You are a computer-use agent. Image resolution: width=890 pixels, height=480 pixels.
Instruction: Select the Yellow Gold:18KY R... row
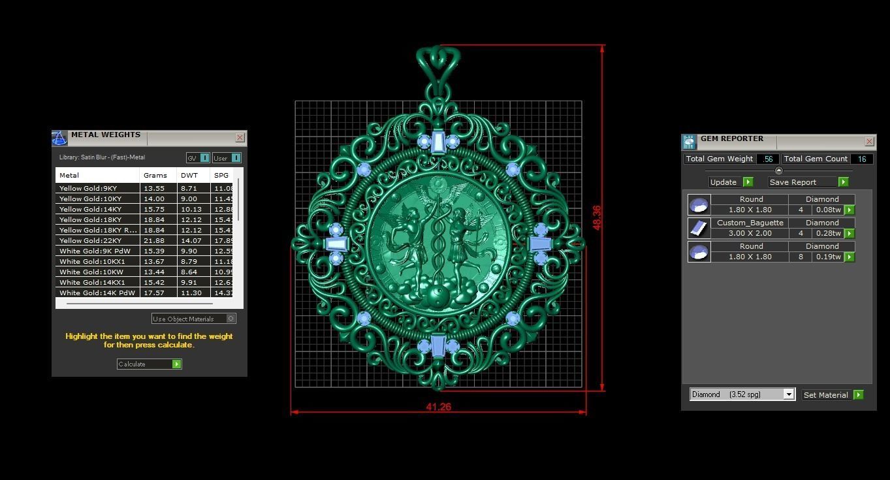(145, 230)
